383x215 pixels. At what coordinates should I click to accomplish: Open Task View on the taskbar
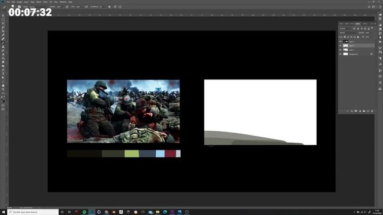(69, 212)
